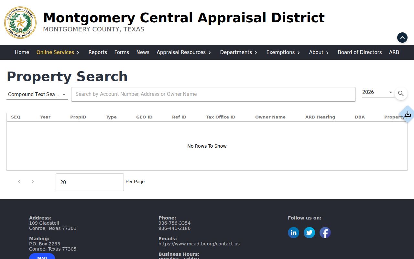Image resolution: width=414 pixels, height=259 pixels.
Task: Sort by the Ref ID column header
Action: pos(179,117)
